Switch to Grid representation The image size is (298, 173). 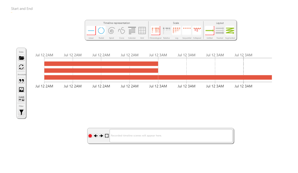pos(142,31)
